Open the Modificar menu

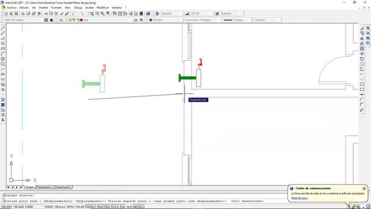coord(103,8)
